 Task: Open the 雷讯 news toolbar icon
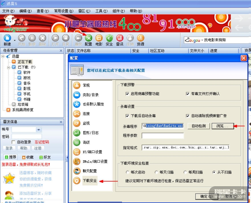point(120,38)
